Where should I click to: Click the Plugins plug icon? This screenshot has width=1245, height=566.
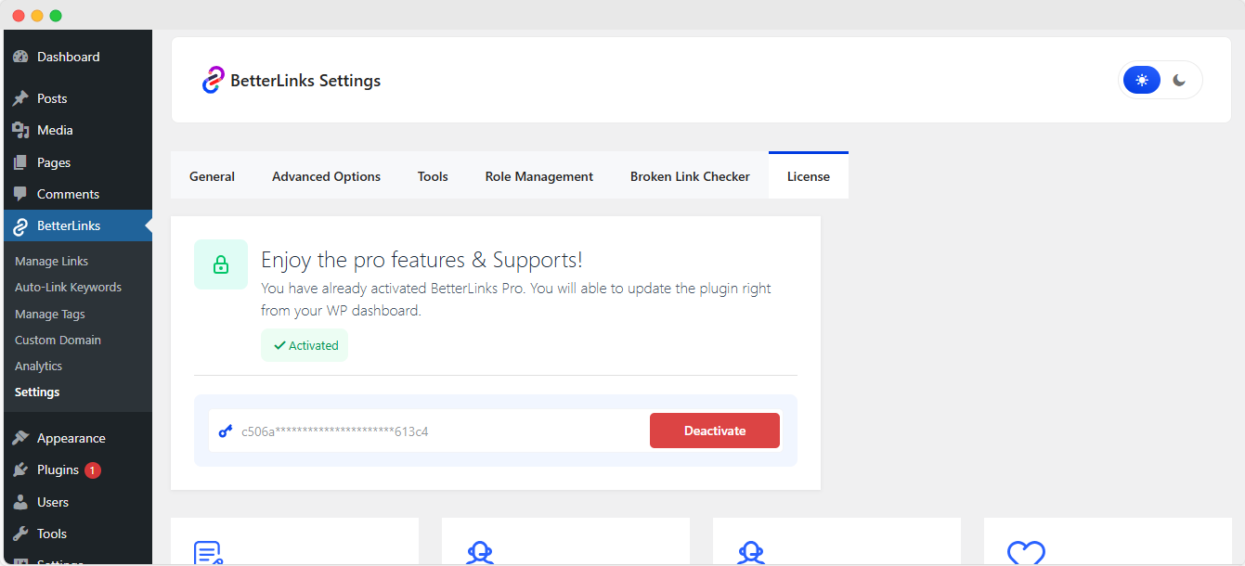20,470
